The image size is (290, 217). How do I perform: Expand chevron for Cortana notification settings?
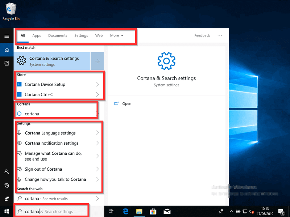[98, 143]
